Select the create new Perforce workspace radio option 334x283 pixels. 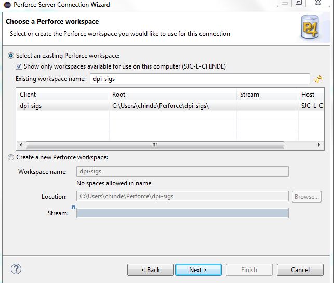pos(11,157)
